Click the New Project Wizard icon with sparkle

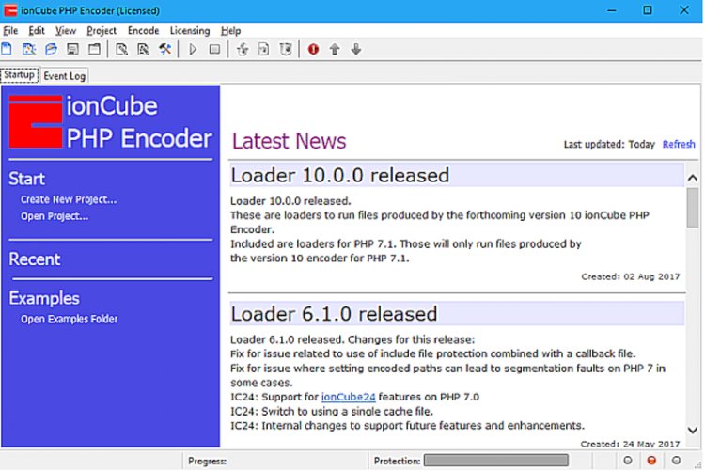tap(29, 49)
